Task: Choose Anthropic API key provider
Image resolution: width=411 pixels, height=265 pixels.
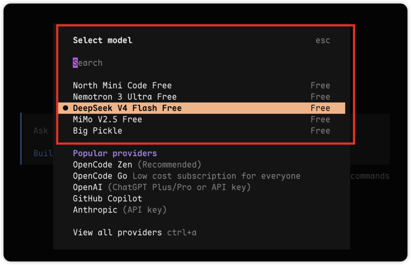Action: (x=119, y=210)
